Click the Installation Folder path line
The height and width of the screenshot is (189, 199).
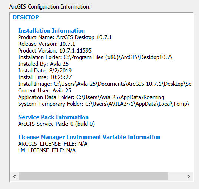pyautogui.click(x=95, y=57)
